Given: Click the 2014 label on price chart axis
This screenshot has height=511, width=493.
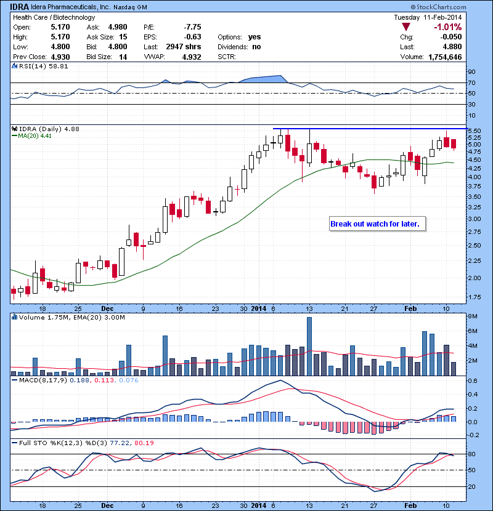Looking at the screenshot, I should coord(259,308).
